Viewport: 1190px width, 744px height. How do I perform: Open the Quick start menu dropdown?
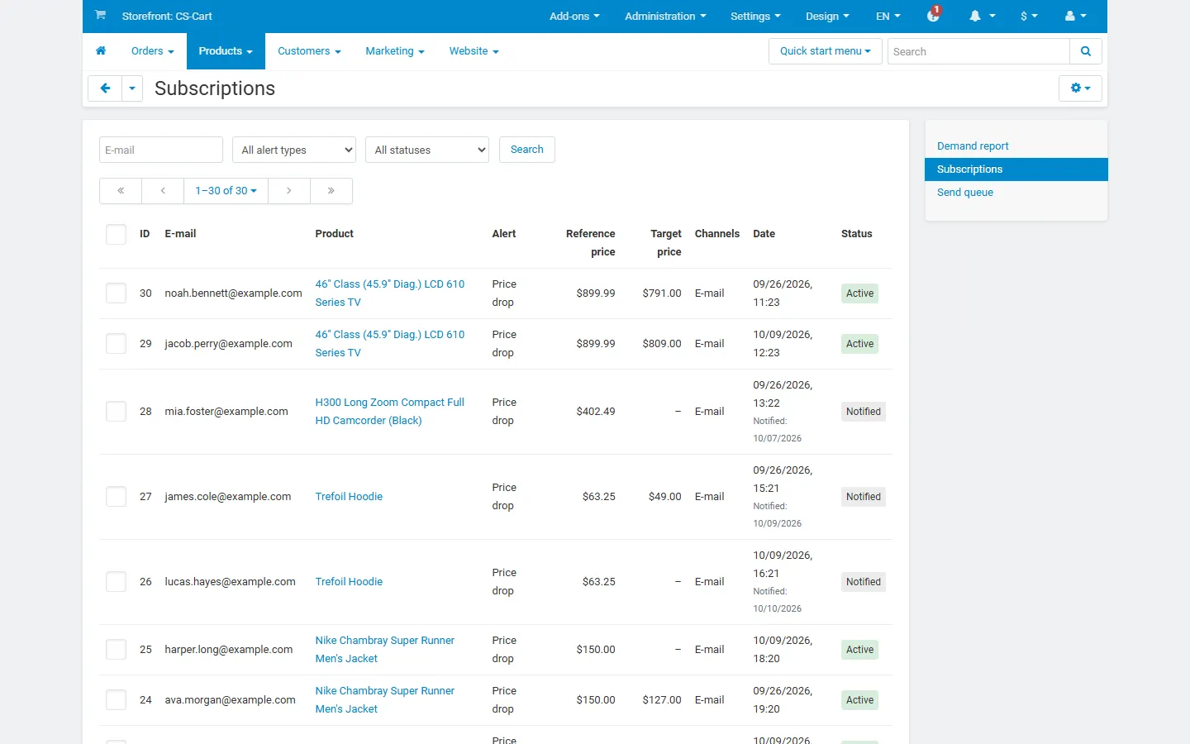[825, 51]
